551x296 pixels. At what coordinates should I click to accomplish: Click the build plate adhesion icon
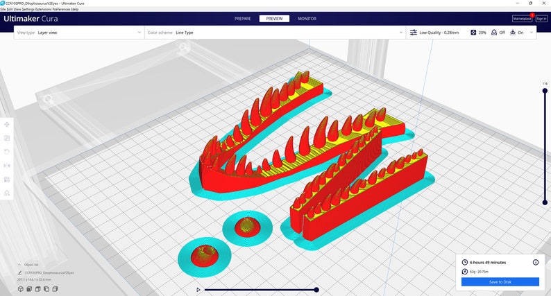pyautogui.click(x=513, y=33)
